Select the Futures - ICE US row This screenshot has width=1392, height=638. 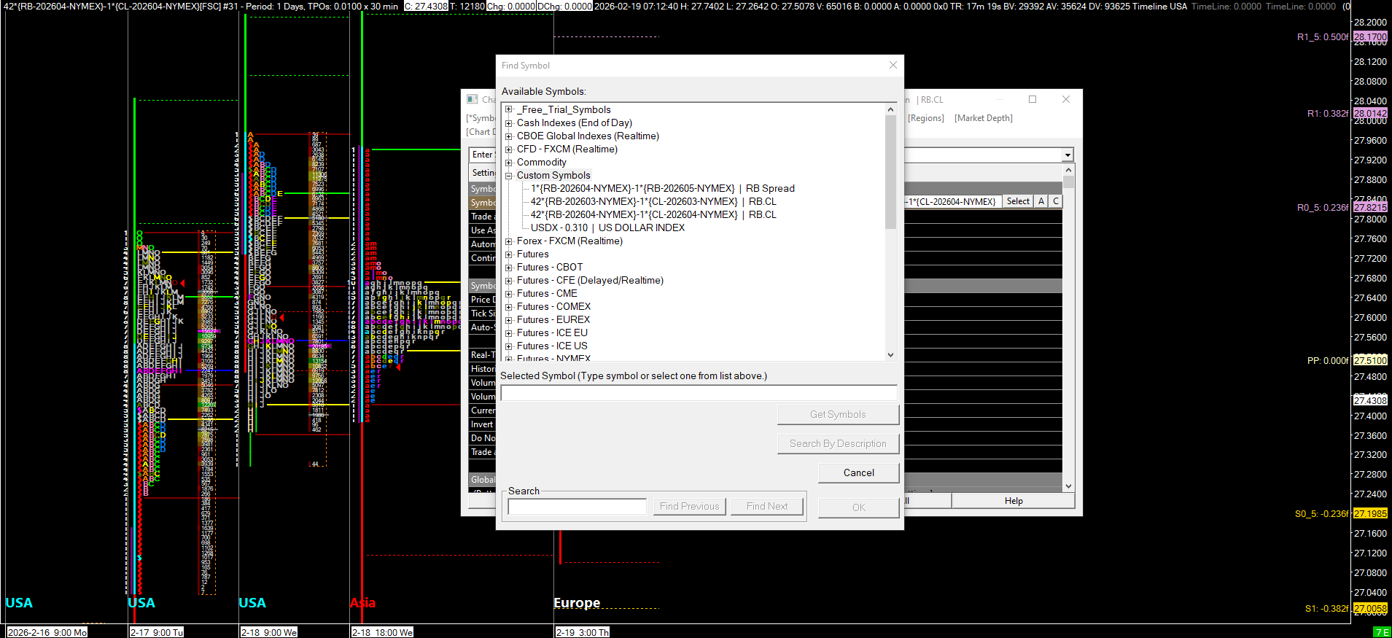(552, 346)
